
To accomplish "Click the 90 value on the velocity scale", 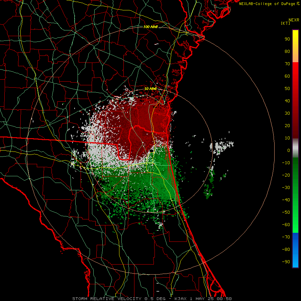I will (x=287, y=39).
